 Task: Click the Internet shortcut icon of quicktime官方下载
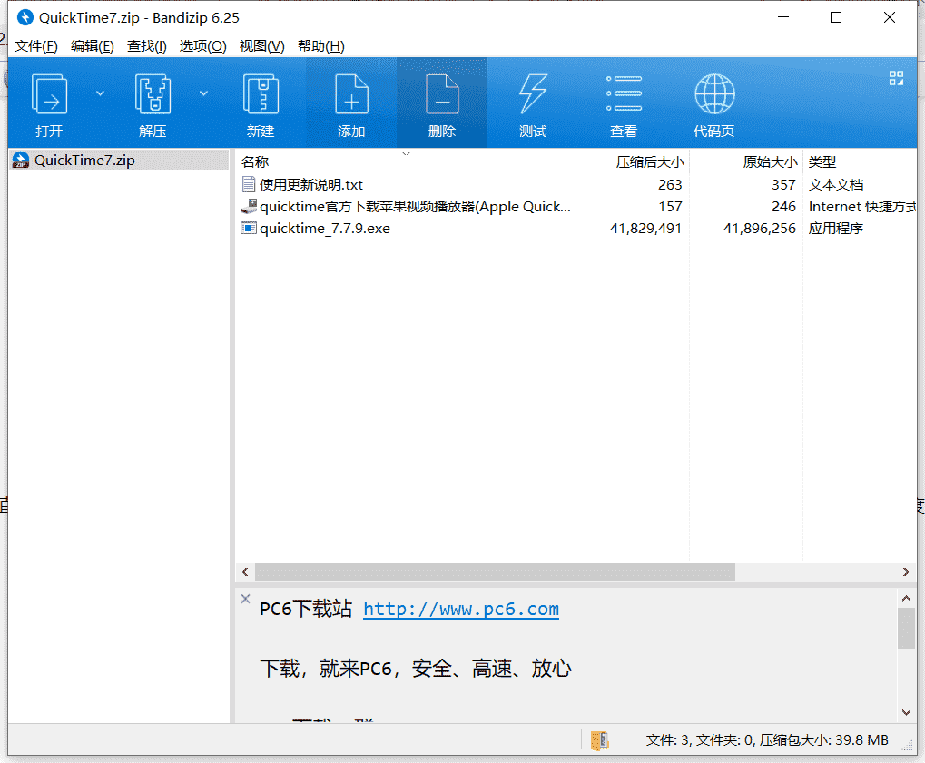(249, 206)
